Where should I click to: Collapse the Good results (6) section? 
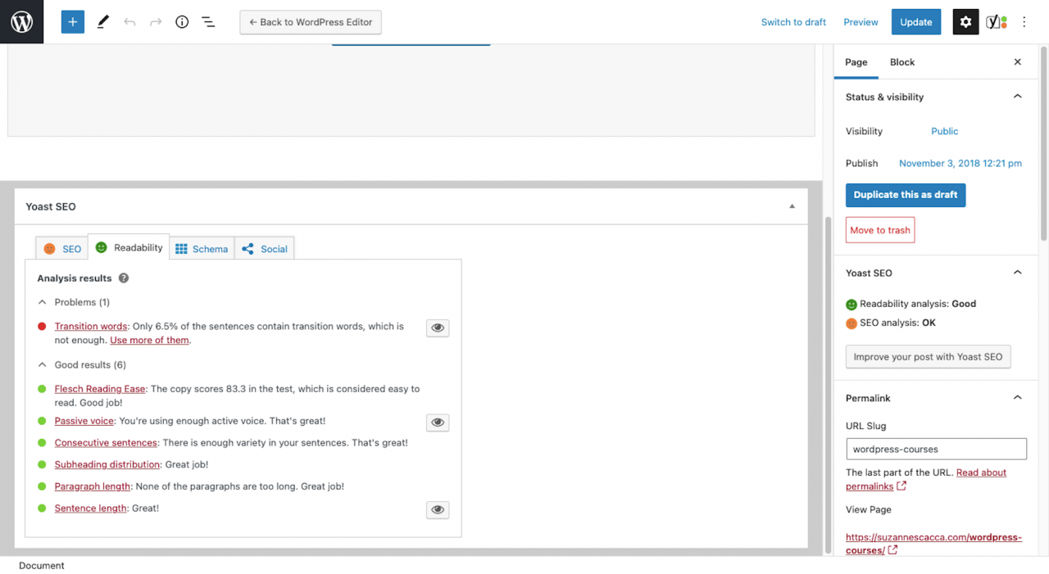coord(42,364)
